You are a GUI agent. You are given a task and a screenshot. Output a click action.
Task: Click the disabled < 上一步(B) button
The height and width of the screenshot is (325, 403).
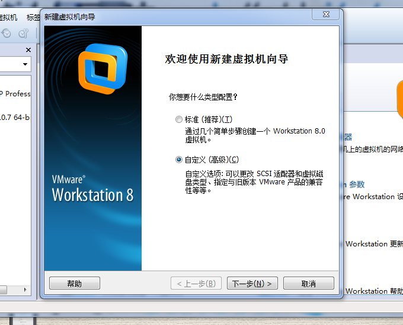pos(196,283)
